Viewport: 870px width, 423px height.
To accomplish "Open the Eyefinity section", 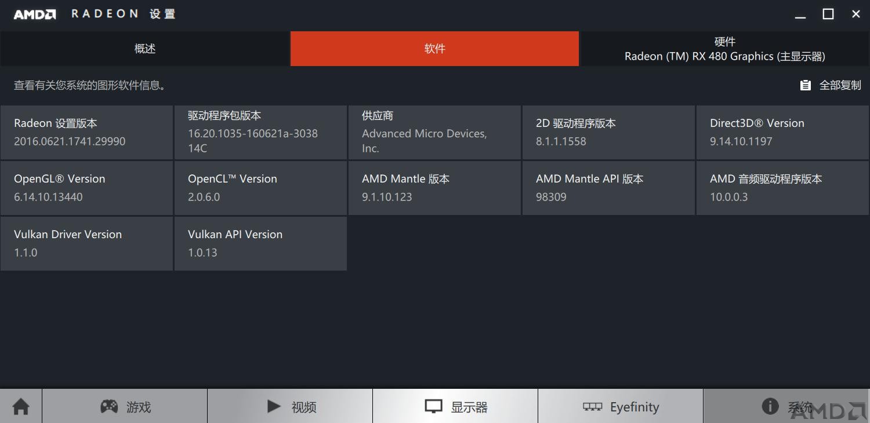I will click(x=621, y=406).
